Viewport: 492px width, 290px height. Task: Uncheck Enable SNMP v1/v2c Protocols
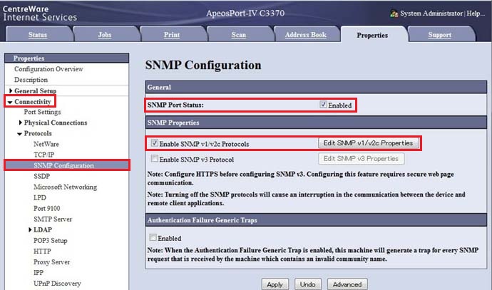click(154, 143)
